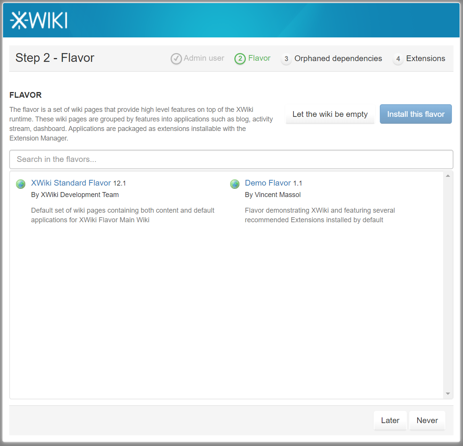Click the Admin user checkmark step icon
Image resolution: width=463 pixels, height=446 pixels.
tap(176, 59)
